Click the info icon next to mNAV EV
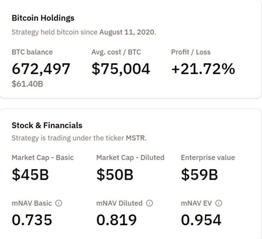Viewport: 262px width, 239px height. pyautogui.click(x=219, y=203)
